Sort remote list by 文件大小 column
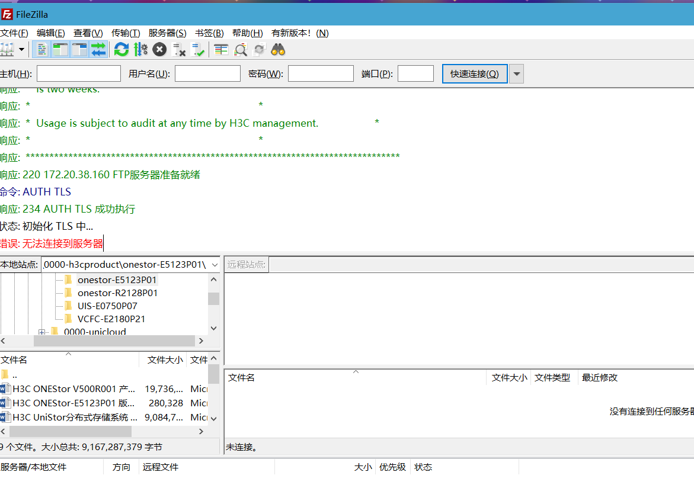The width and height of the screenshot is (694, 504). [x=509, y=378]
